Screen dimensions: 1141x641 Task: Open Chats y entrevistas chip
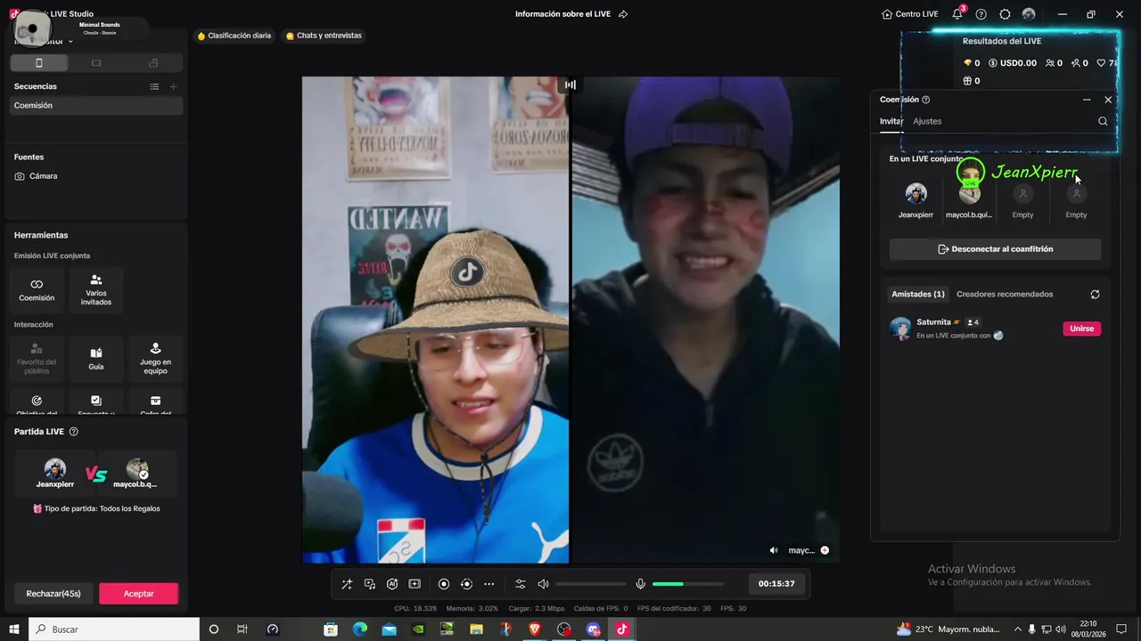coord(324,36)
